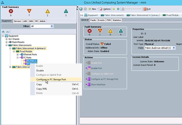Open the Filter dropdown set to All
The width and height of the screenshot is (182, 125).
(42, 26)
